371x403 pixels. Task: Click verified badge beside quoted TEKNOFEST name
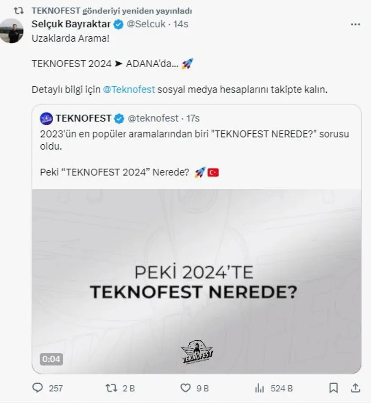[x=119, y=119]
